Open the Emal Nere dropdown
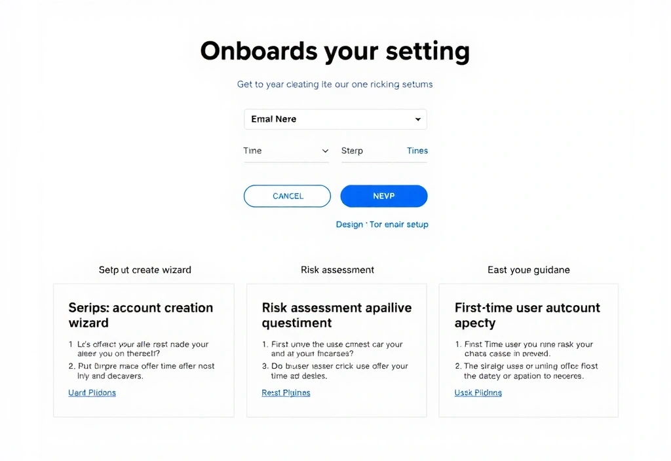 pos(335,119)
